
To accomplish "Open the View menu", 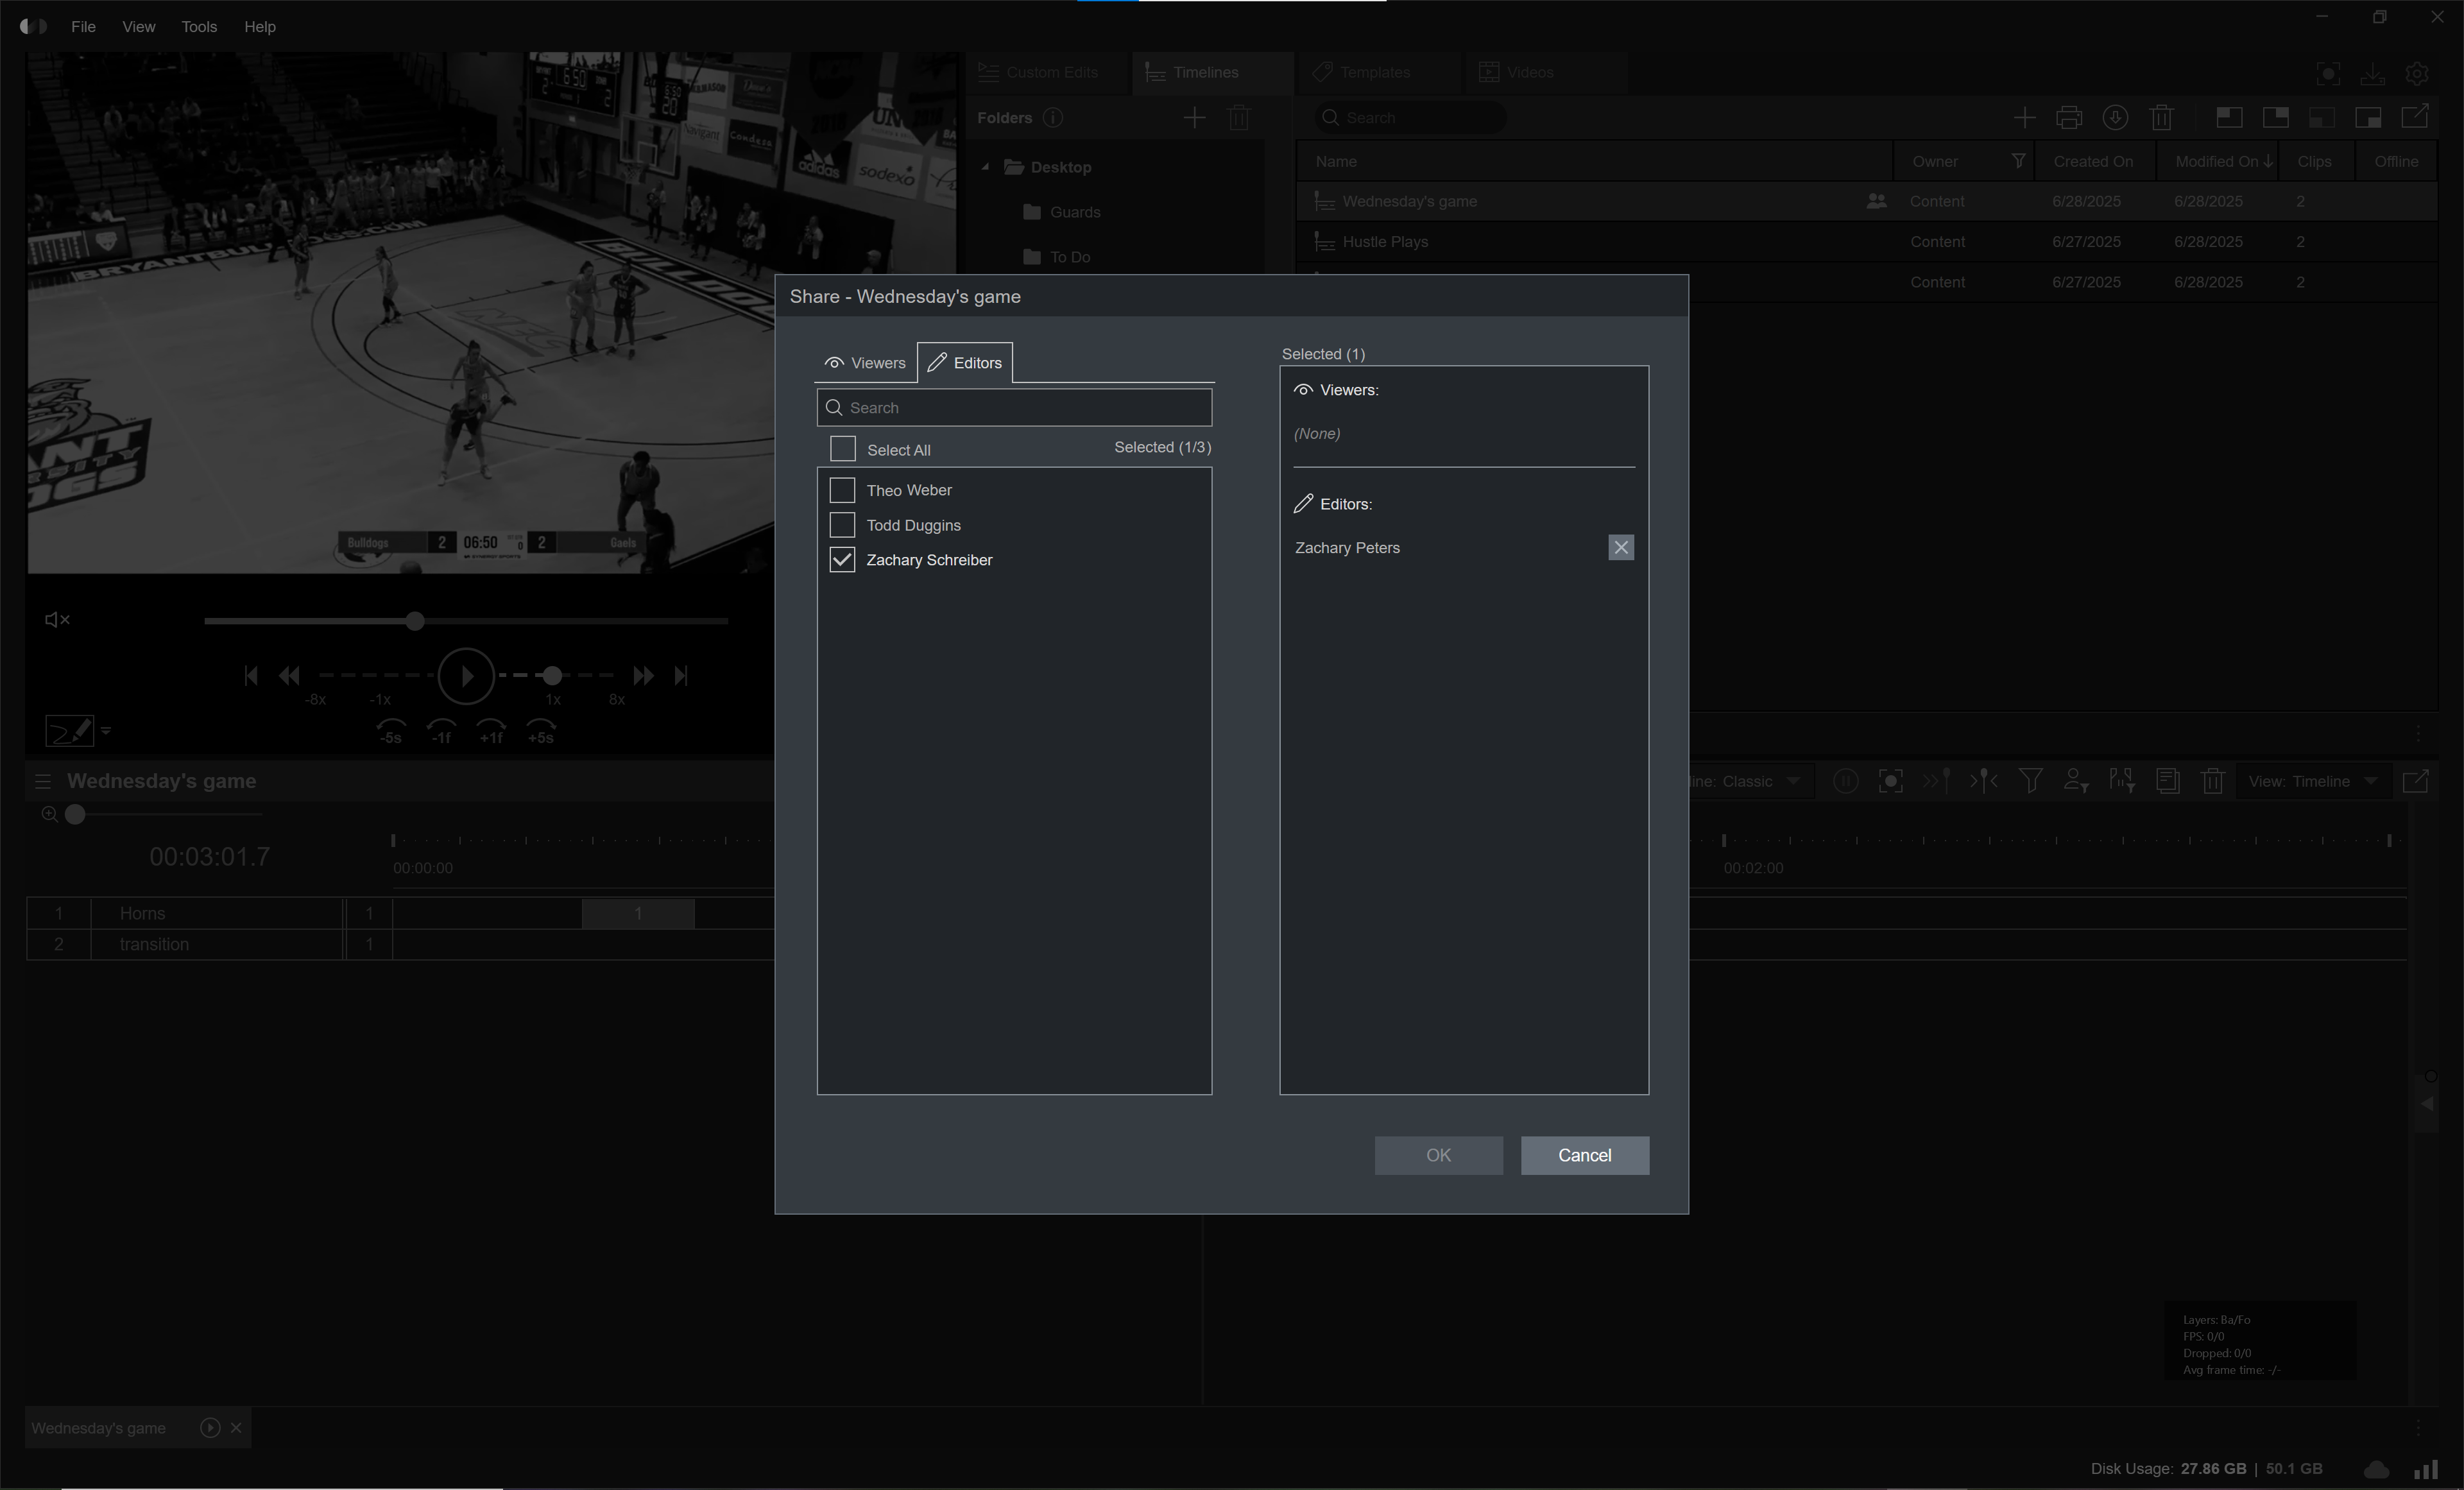I will (x=139, y=27).
